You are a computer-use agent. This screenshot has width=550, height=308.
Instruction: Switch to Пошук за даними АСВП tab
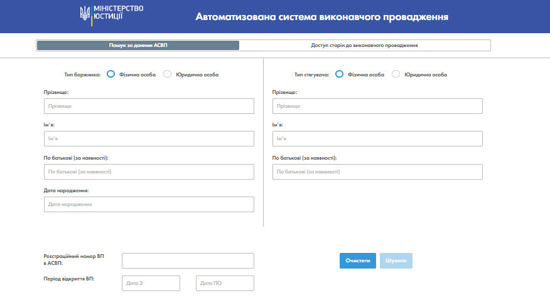coord(138,46)
